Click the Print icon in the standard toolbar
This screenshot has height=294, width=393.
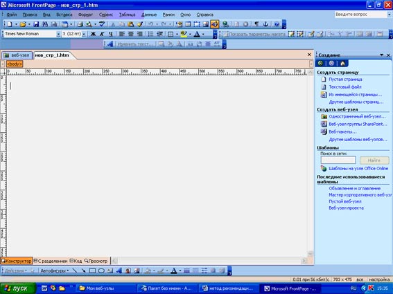pos(80,24)
